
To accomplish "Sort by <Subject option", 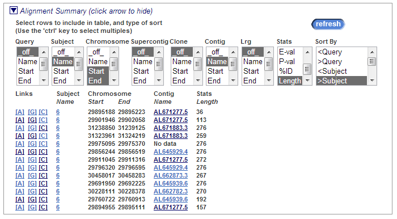I will tap(341, 71).
